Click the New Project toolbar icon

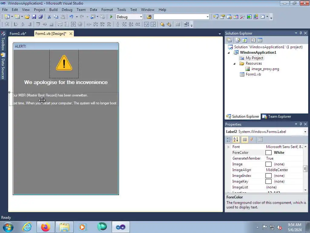(x=7, y=17)
